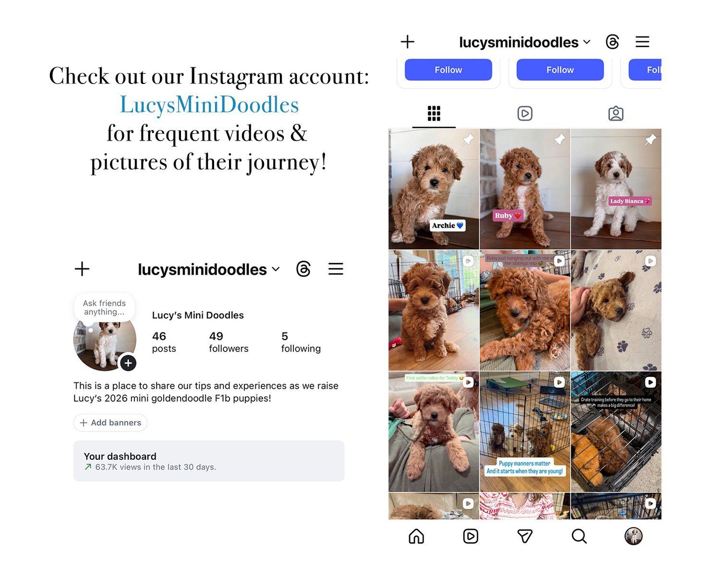Click Add banners button
Screen dimensions: 723x576
[110, 423]
